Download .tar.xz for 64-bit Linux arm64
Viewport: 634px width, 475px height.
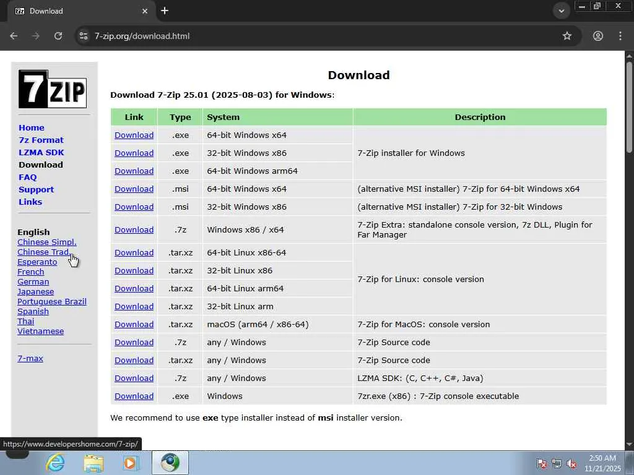134,289
